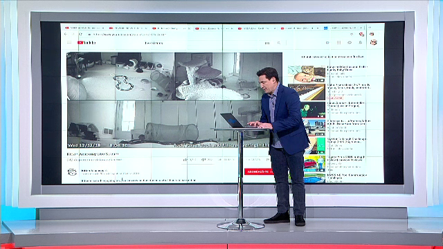Open the title beside the green figure thumbnail
Viewport: 443px width, 249px height.
coord(346,104)
